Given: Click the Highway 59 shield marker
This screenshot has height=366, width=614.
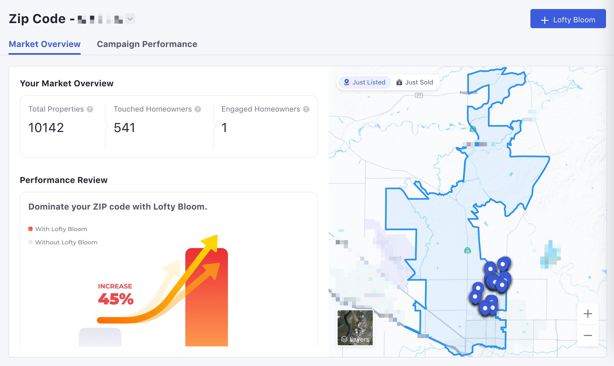Looking at the screenshot, I should coord(467,250).
